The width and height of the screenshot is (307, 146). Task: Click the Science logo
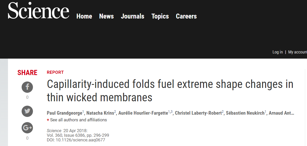tap(38, 11)
